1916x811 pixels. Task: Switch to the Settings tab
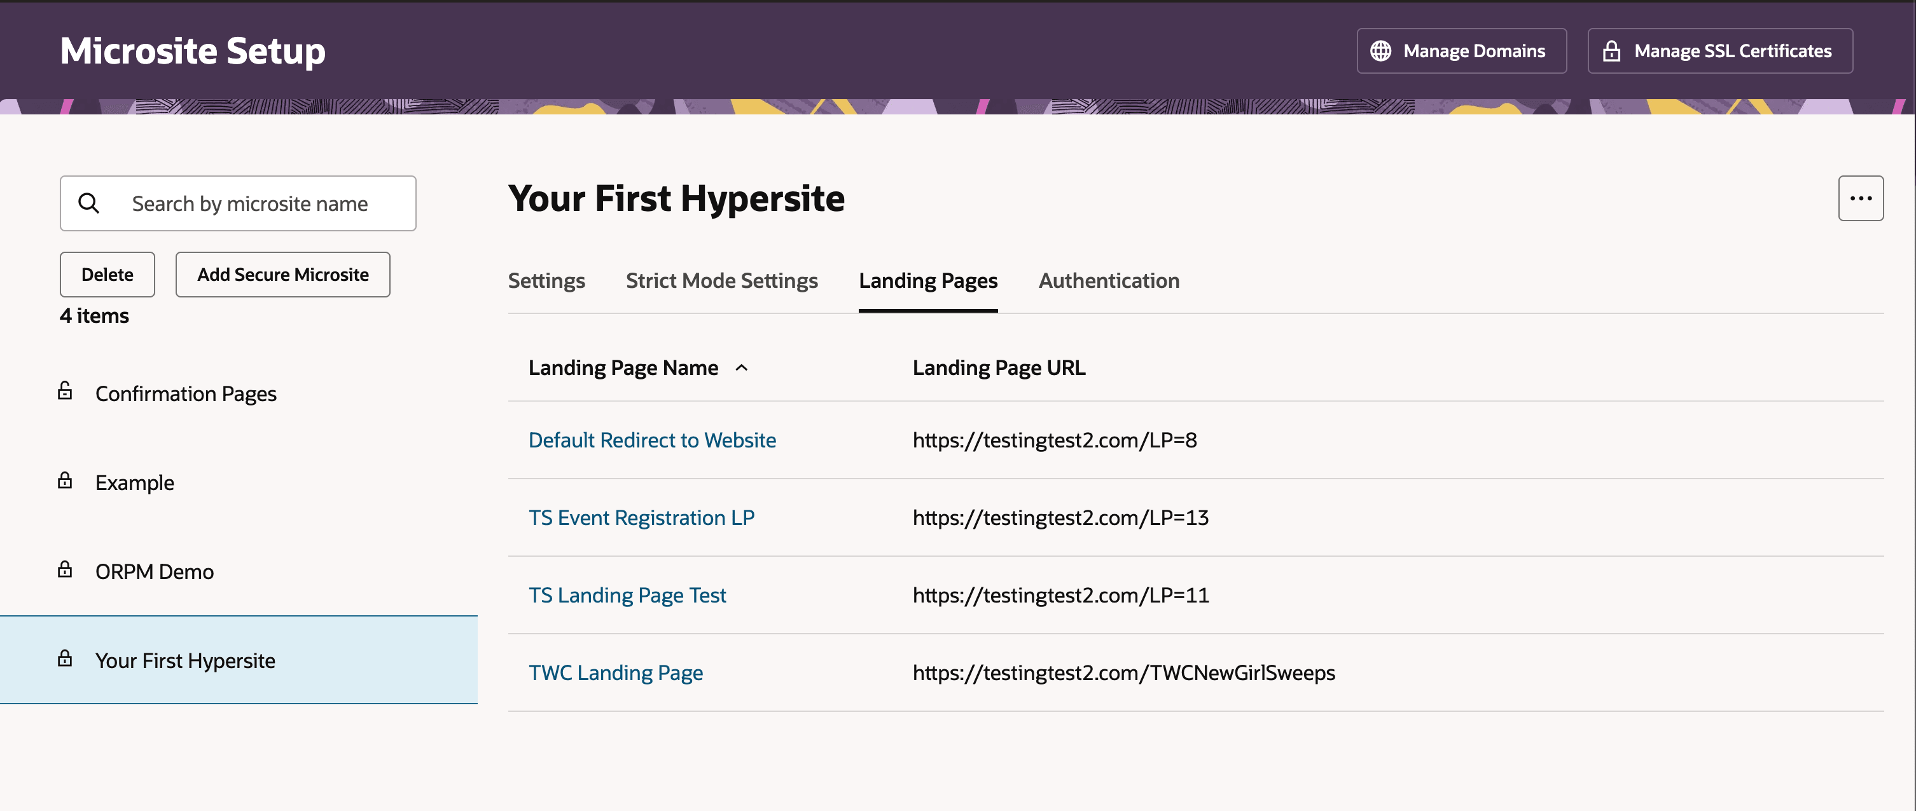546,280
